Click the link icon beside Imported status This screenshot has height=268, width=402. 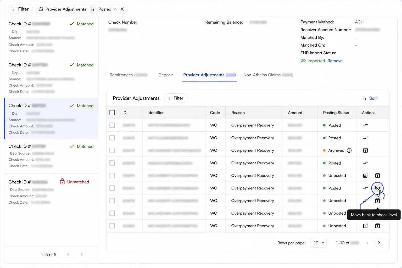pyautogui.click(x=303, y=61)
